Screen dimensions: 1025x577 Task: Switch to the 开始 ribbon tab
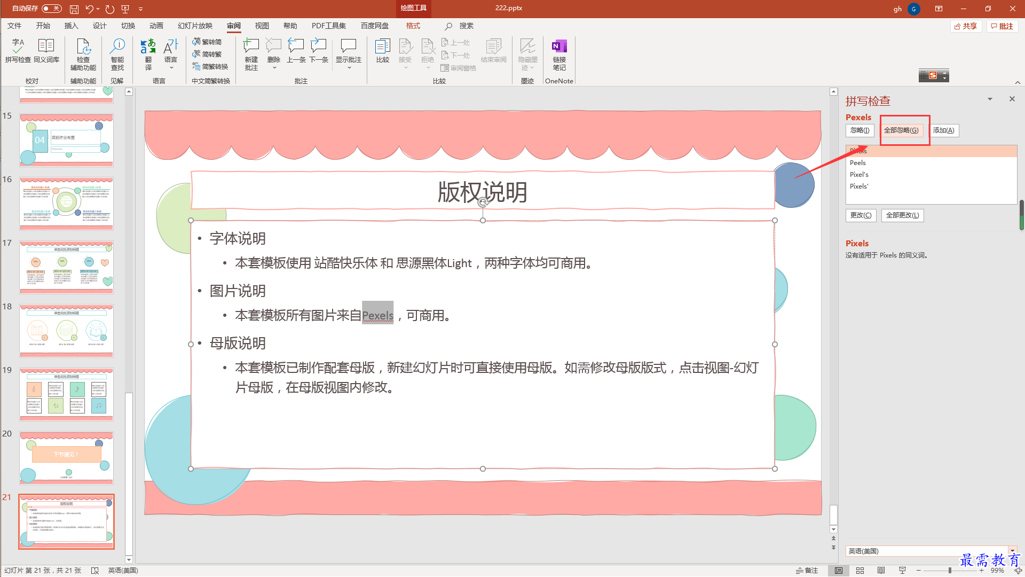pyautogui.click(x=43, y=26)
